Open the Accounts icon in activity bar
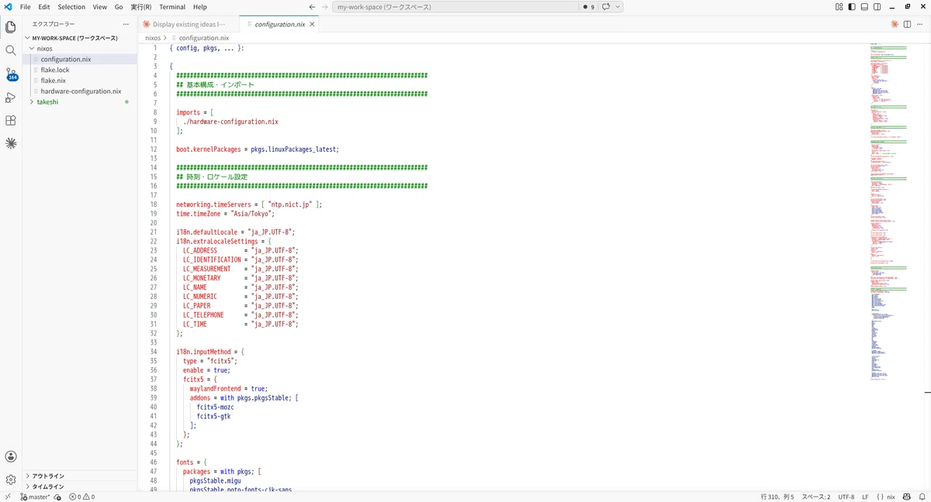This screenshot has width=931, height=502. pos(11,457)
